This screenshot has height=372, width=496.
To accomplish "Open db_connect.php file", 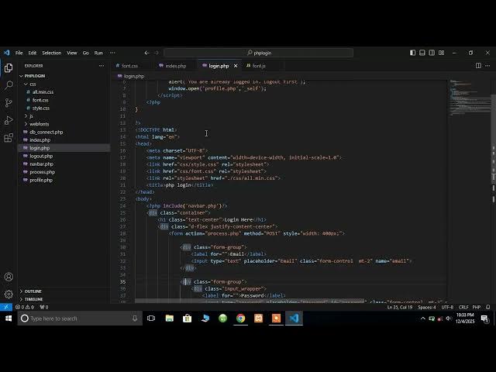I will (x=64, y=132).
